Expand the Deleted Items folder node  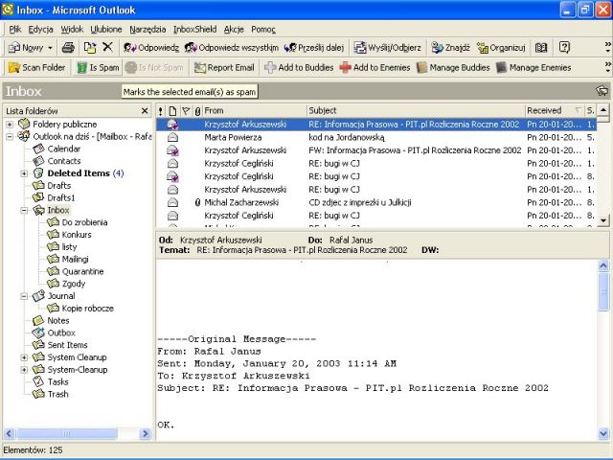point(25,173)
